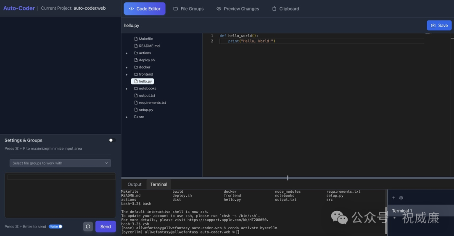
Task: Click the deploy.sh file icon
Action: pyautogui.click(x=136, y=60)
